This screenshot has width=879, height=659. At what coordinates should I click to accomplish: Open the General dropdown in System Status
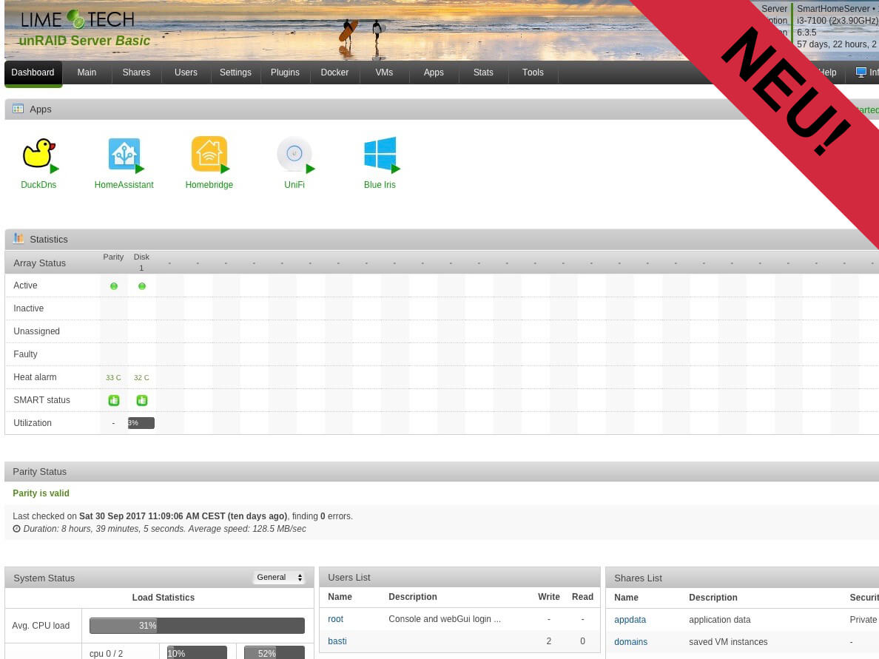[x=279, y=577]
